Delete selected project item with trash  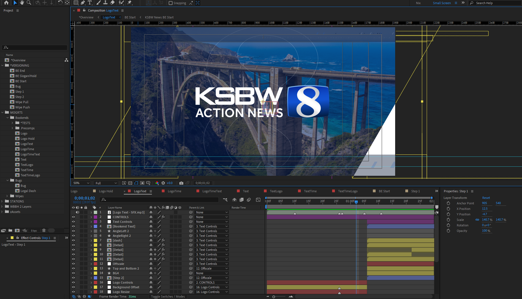(44, 231)
